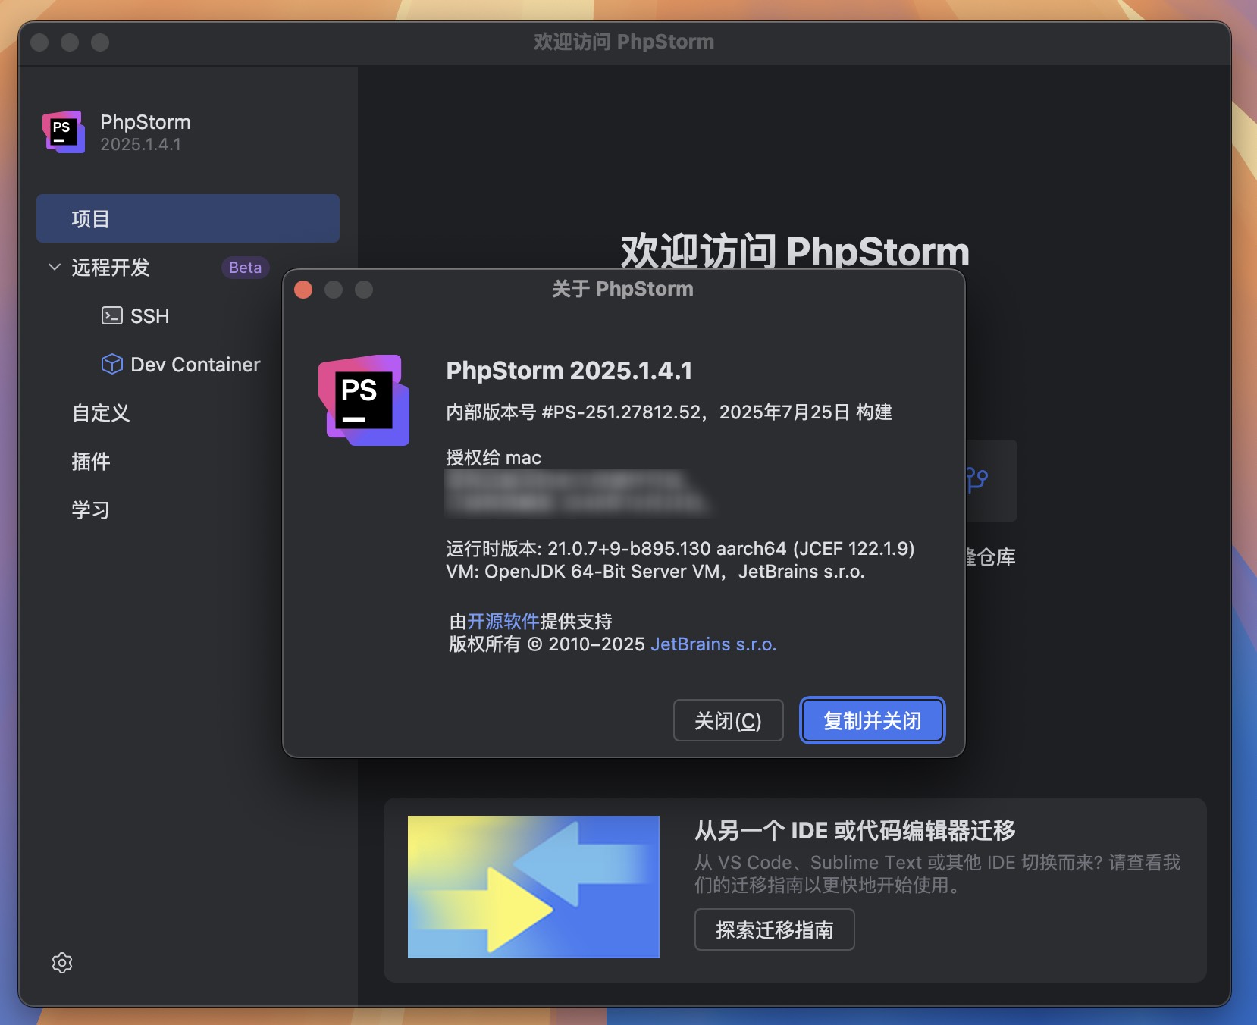The image size is (1257, 1025).
Task: Click the Beta badge next to 远程开发
Action: click(243, 268)
